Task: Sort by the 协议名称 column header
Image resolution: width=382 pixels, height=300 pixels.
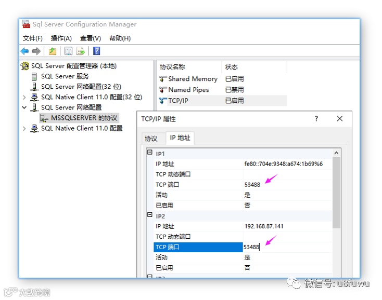Action: pyautogui.click(x=189, y=67)
